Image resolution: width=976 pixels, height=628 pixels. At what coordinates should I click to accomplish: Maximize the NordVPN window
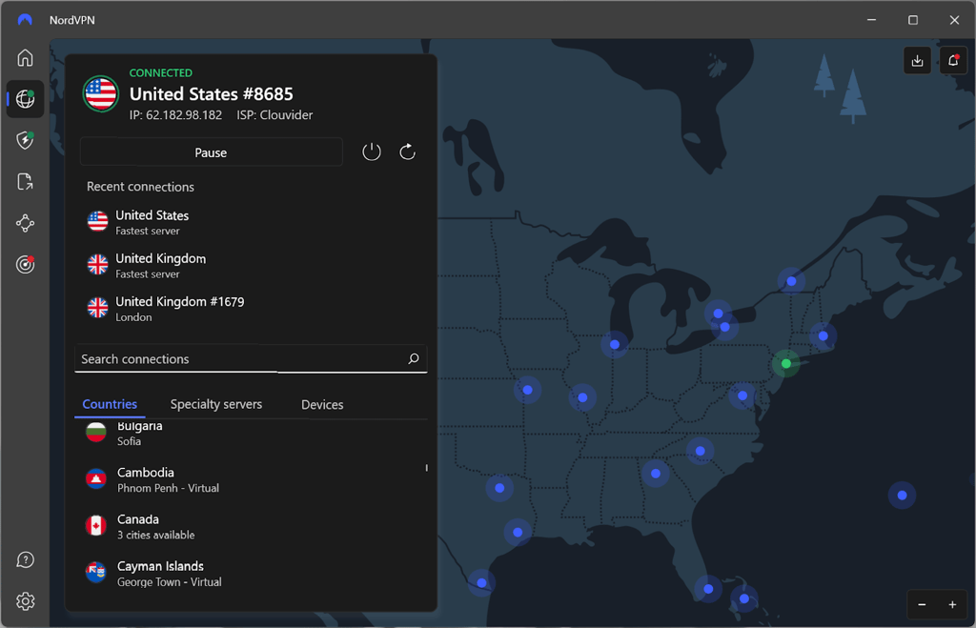[912, 20]
